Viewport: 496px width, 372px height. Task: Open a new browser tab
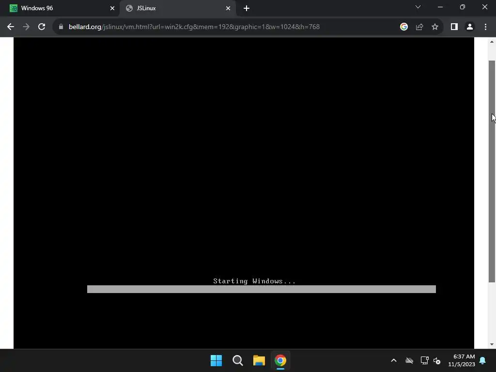[247, 8]
